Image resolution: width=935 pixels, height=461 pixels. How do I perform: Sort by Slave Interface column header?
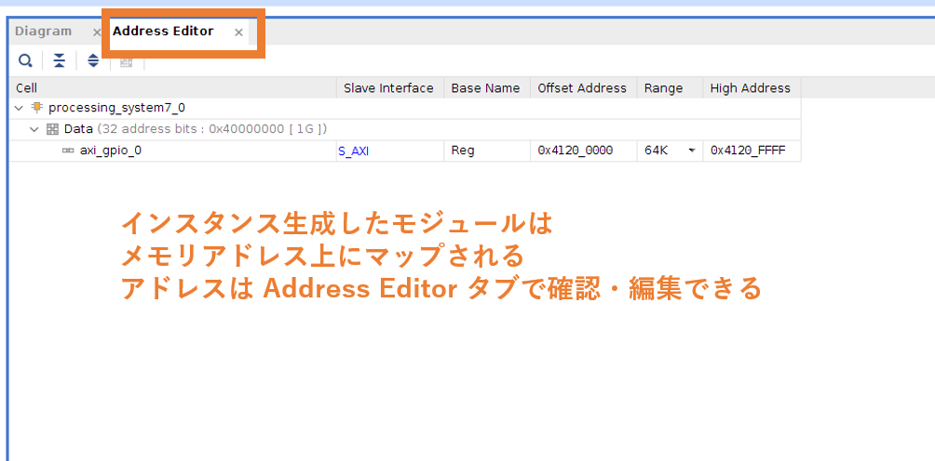390,88
